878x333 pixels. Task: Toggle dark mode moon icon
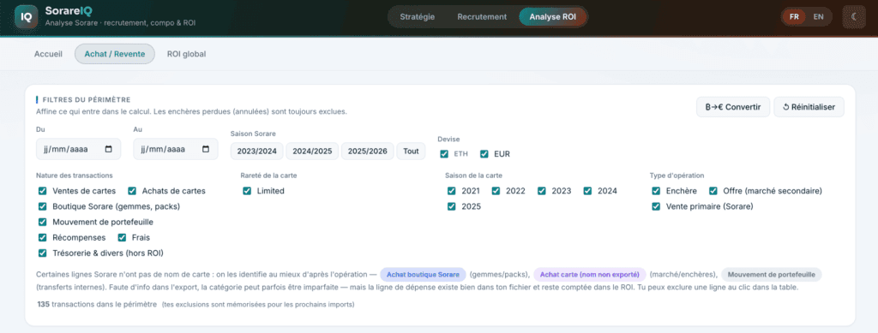[854, 17]
